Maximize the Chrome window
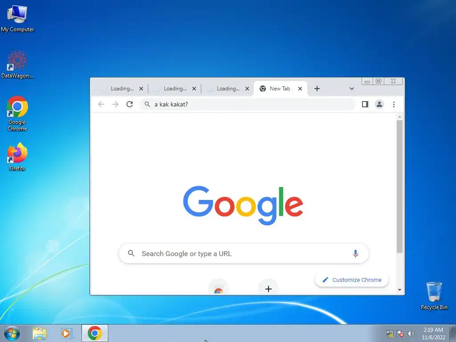Screen dimensions: 456x342 (x=379, y=81)
